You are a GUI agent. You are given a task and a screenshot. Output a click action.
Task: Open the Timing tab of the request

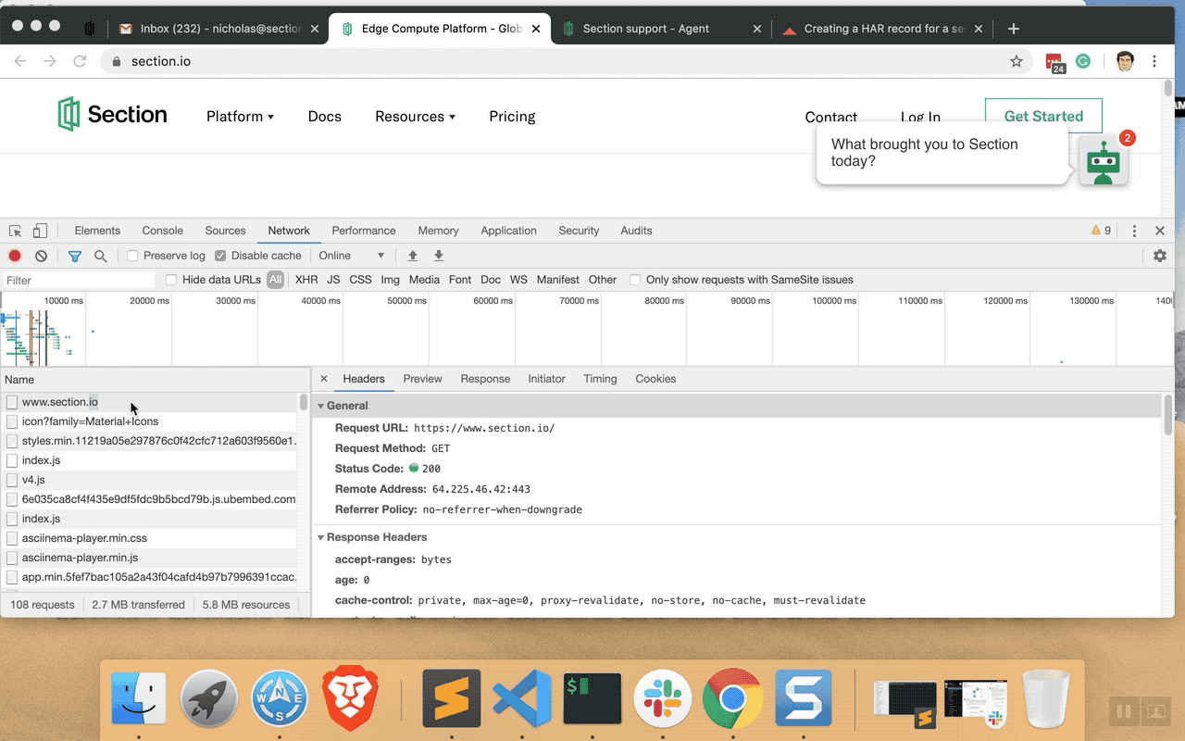pyautogui.click(x=600, y=379)
